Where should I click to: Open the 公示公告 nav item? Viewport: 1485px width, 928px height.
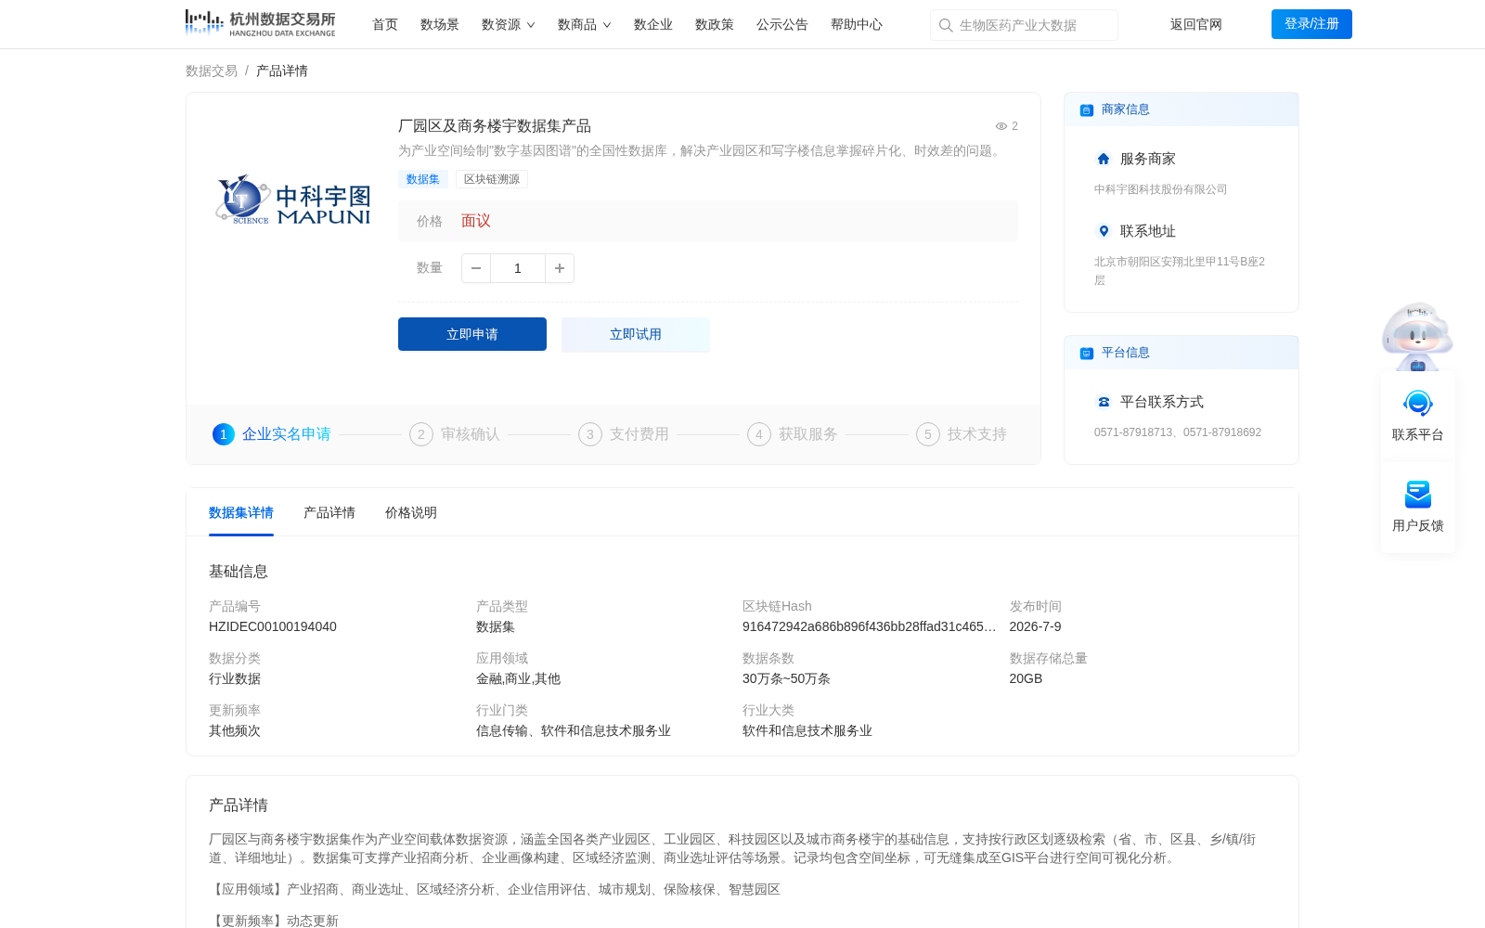click(782, 24)
